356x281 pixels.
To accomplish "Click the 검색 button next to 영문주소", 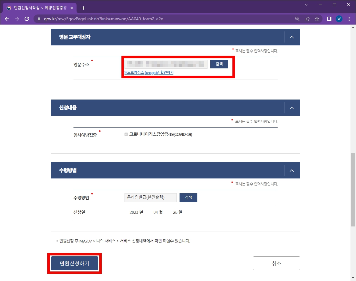I will pos(219,64).
